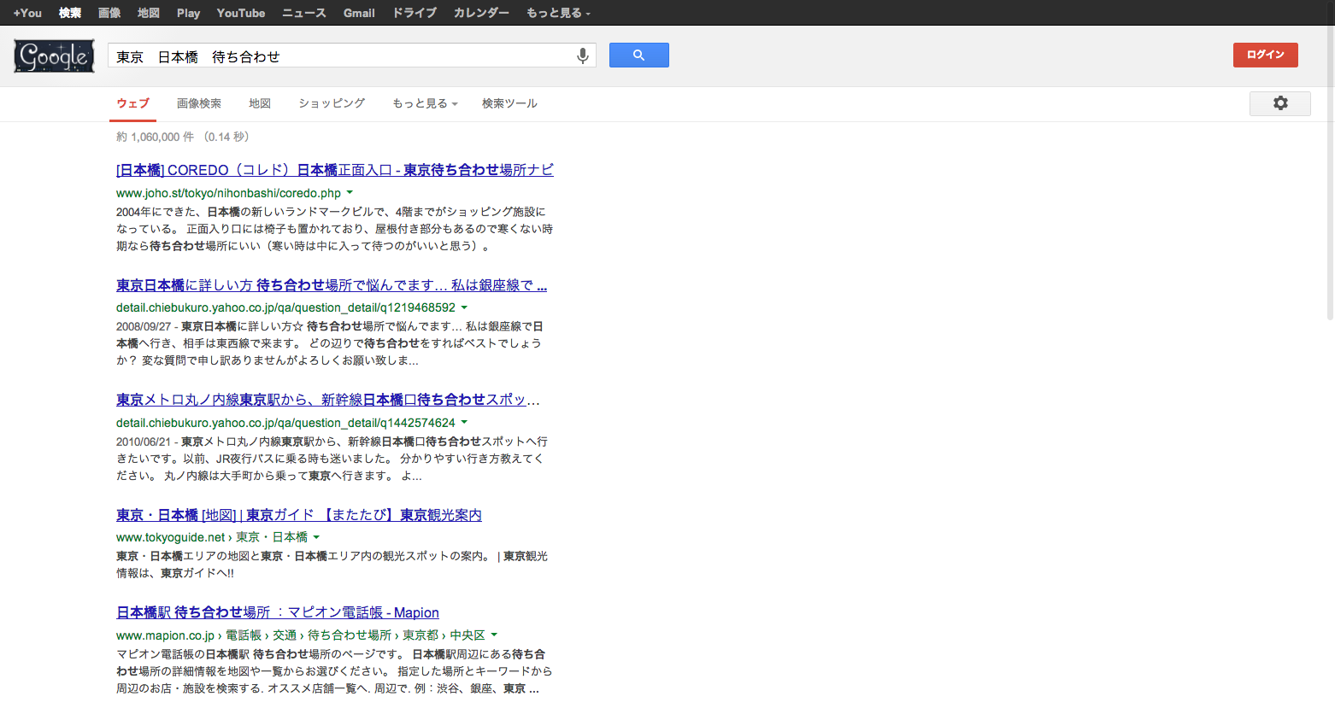Open 検索ツール search tools

[x=509, y=103]
